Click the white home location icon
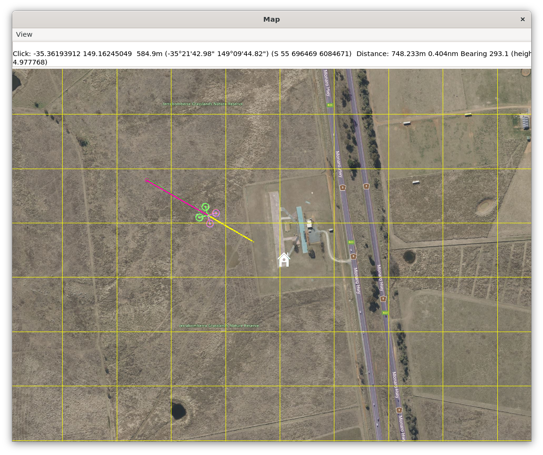 pyautogui.click(x=284, y=260)
